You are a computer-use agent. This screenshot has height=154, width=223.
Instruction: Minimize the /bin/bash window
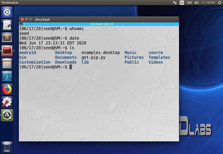tap(26, 19)
